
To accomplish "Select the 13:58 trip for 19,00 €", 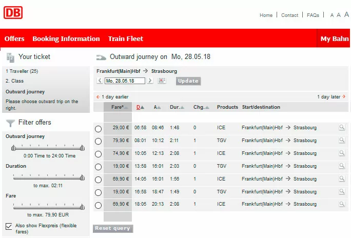I will tap(99, 167).
